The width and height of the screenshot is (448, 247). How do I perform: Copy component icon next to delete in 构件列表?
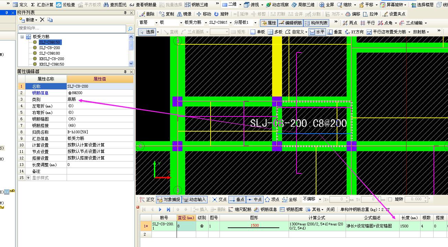[50, 20]
